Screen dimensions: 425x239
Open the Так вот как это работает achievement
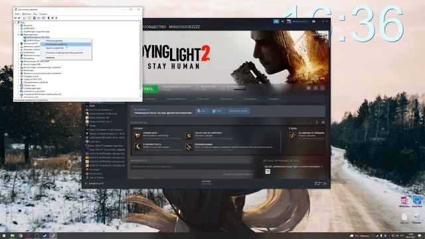point(189,135)
